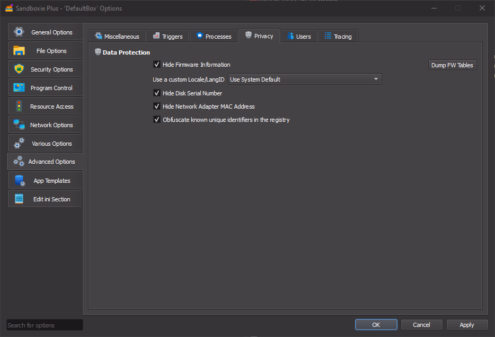Open the Edit ini Section notepad icon
Image resolution: width=495 pixels, height=337 pixels.
coord(19,199)
